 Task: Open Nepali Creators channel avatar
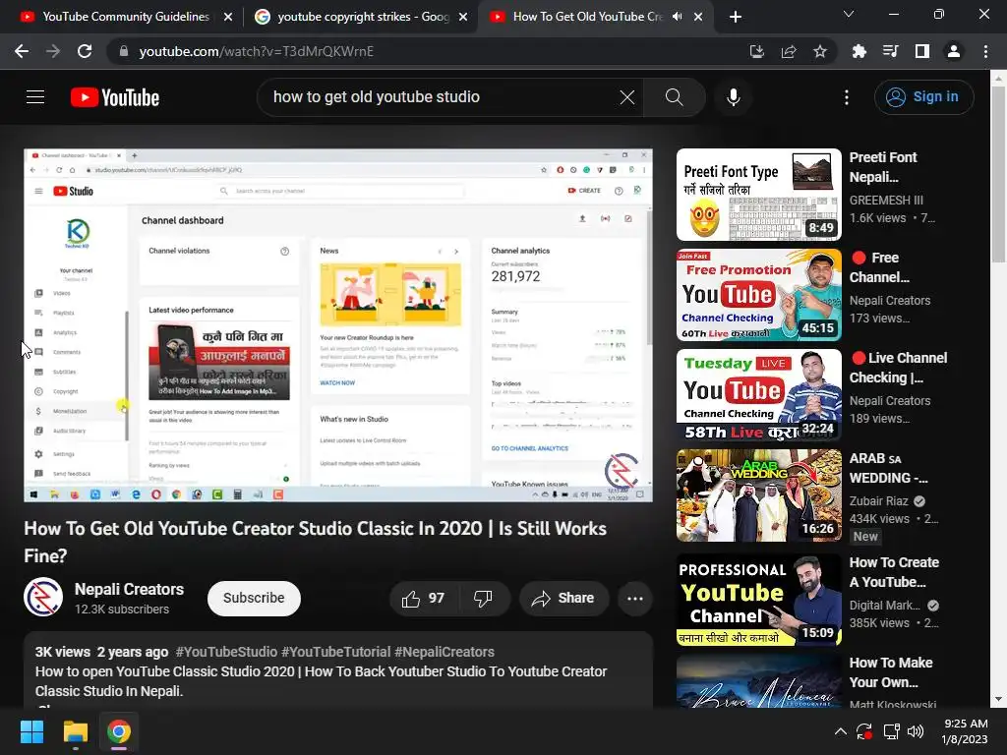pyautogui.click(x=43, y=597)
